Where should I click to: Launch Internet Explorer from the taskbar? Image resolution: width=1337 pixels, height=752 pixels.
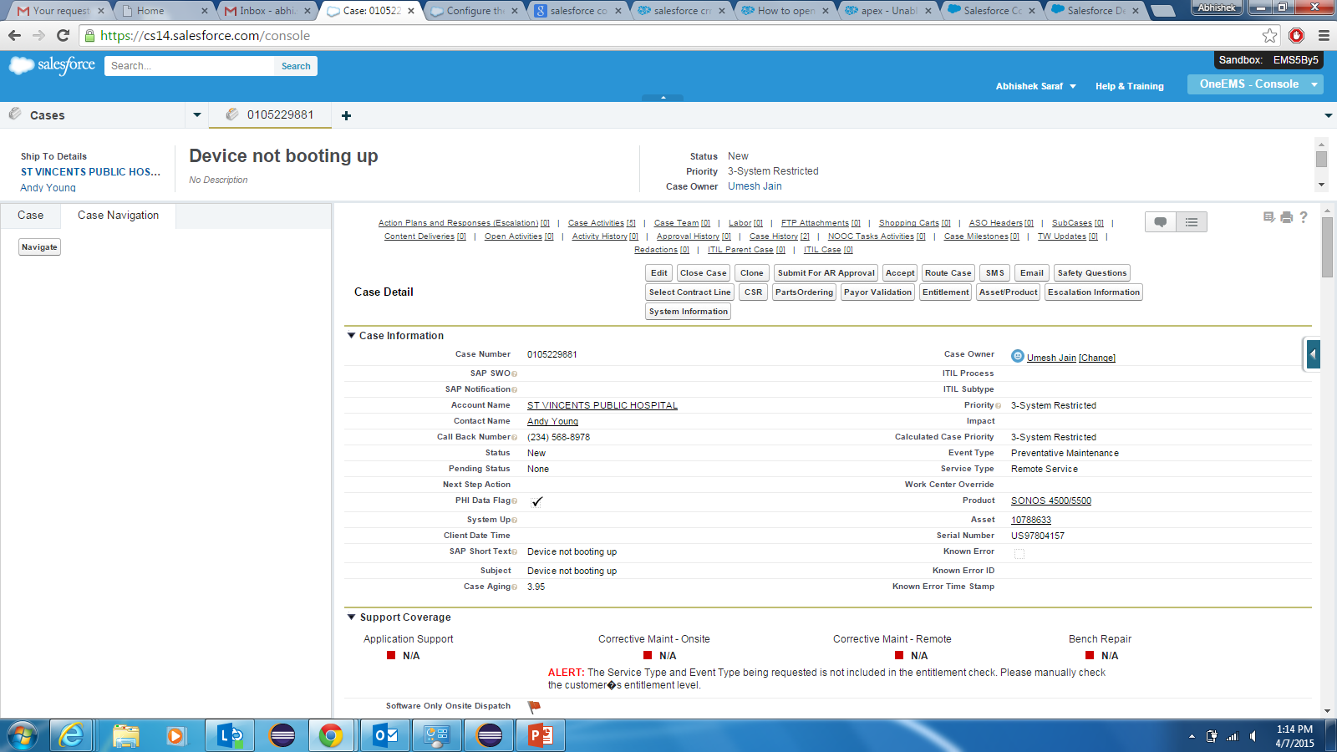[72, 736]
